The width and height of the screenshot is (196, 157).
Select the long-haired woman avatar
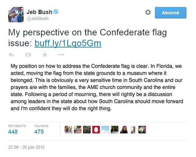coord(123,129)
